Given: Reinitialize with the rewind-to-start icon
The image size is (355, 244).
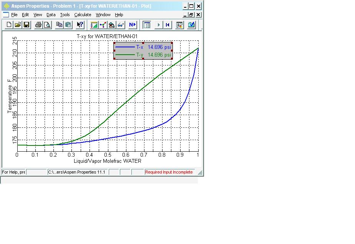Looking at the screenshot, I should (x=168, y=25).
